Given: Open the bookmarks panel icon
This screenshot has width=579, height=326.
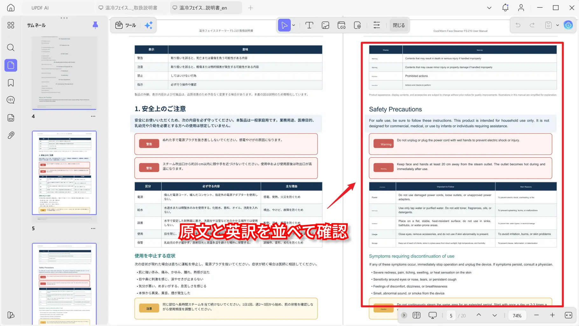Looking at the screenshot, I should click(11, 83).
